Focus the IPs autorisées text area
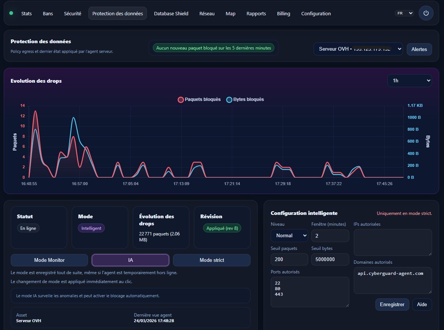The height and width of the screenshot is (330, 444). [393, 242]
